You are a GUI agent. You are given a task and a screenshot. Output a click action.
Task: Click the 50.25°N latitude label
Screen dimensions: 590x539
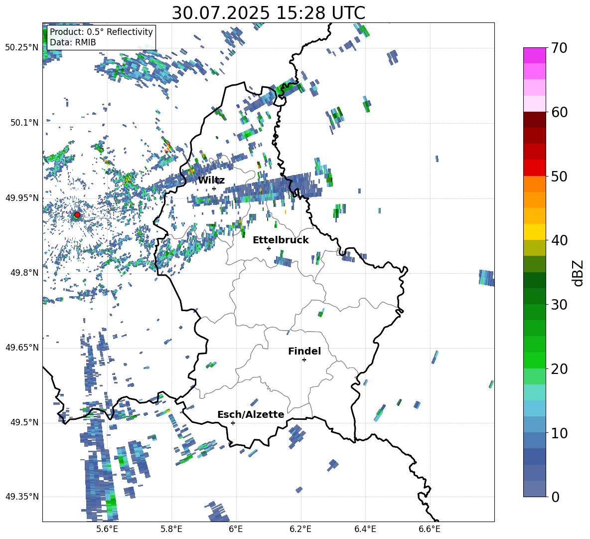coord(22,48)
